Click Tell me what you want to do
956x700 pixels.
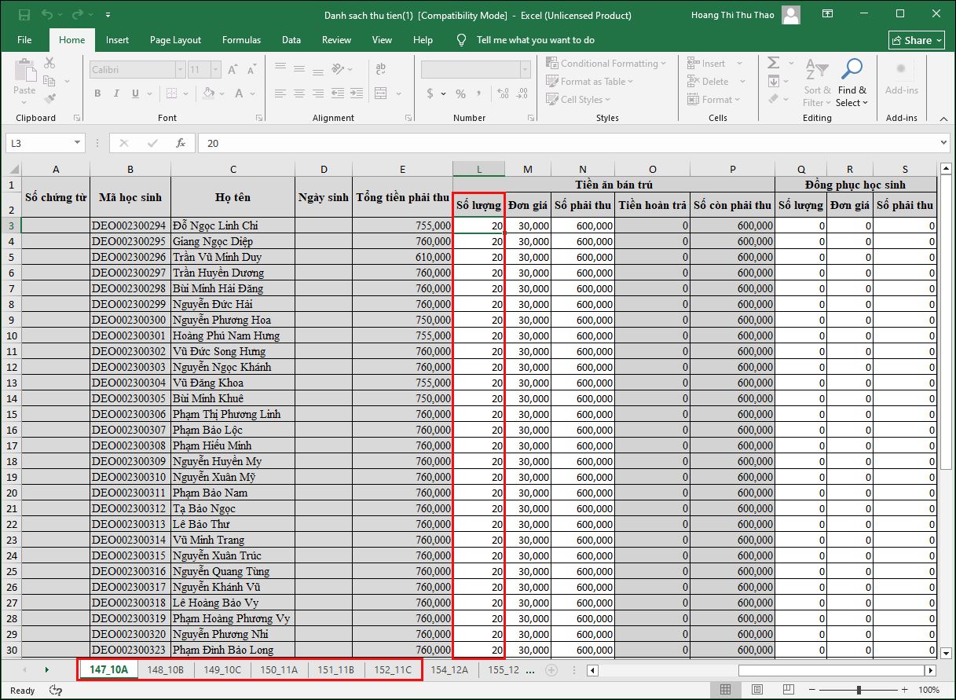(535, 40)
